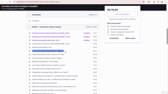The height and width of the screenshot is (94, 168).
Task: Click Como fazer o Selfie do Gorila title
Action: [x=49, y=65]
